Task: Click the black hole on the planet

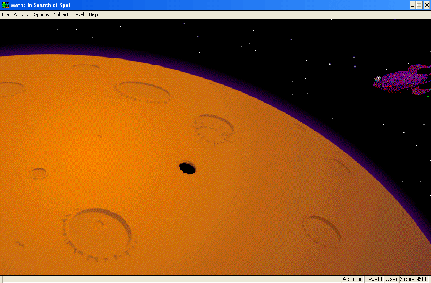Action: pyautogui.click(x=187, y=168)
